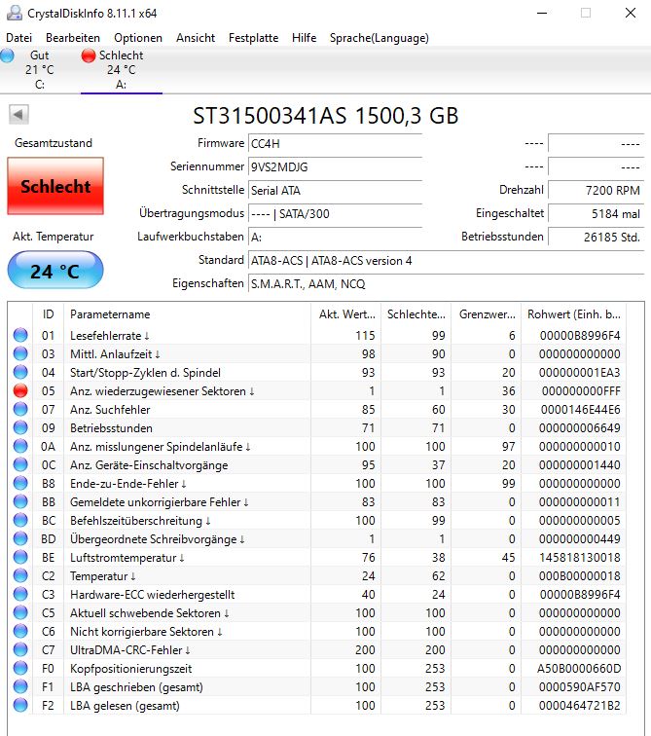Open the Sprache(Language) menu
Viewport: 651px width, 736px height.
pos(379,38)
